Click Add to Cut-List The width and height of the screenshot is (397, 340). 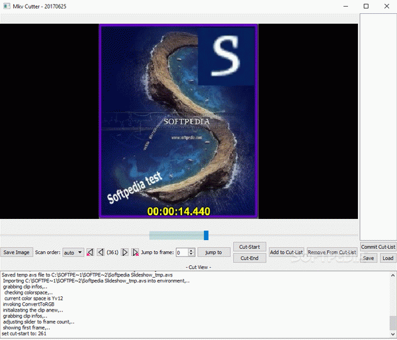[287, 252]
